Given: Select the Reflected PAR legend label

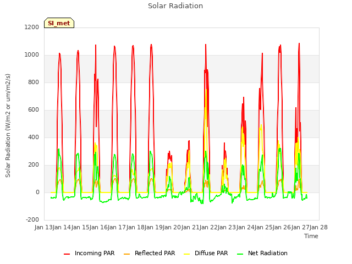Looking at the screenshot, I should point(155,253).
